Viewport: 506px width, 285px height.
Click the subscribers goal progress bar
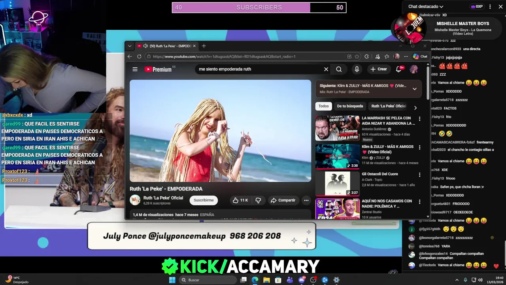[x=259, y=8]
